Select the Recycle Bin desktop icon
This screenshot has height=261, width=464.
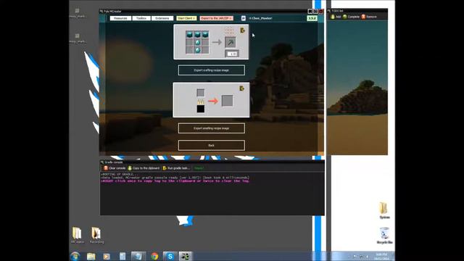(384, 235)
